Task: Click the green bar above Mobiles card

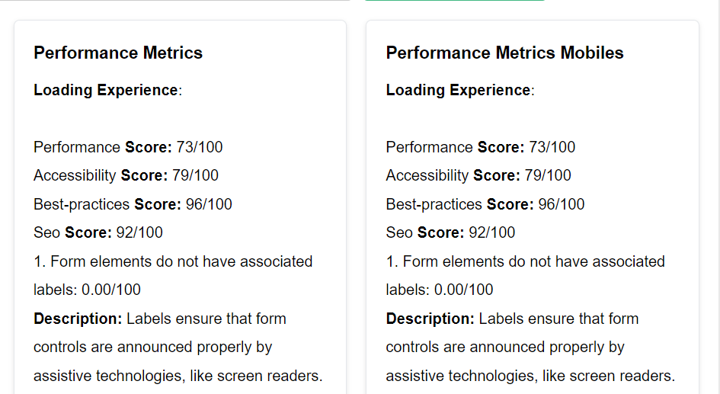Action: tap(455, 1)
